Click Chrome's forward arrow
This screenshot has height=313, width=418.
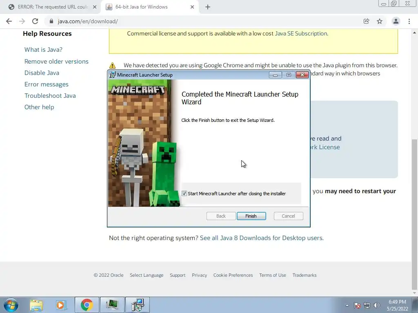[22, 21]
